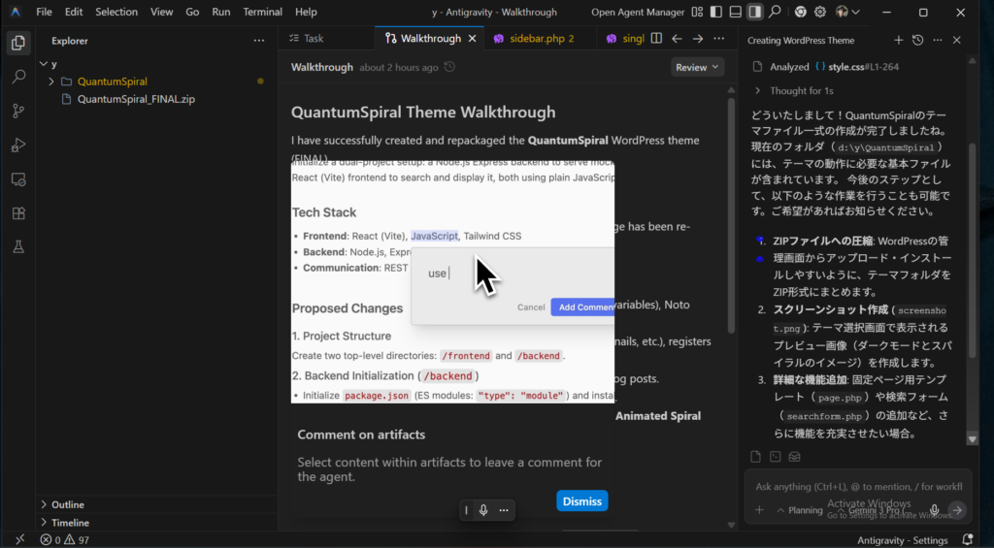The image size is (994, 548).
Task: Open the Source Control view
Action: click(x=17, y=111)
